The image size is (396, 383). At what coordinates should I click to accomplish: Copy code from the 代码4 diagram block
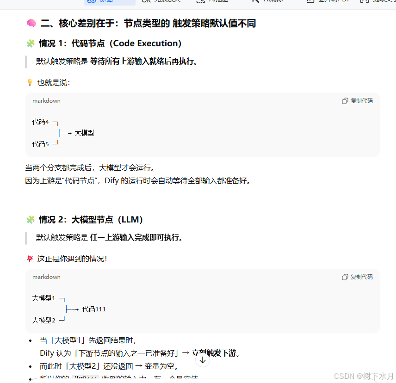tap(357, 101)
